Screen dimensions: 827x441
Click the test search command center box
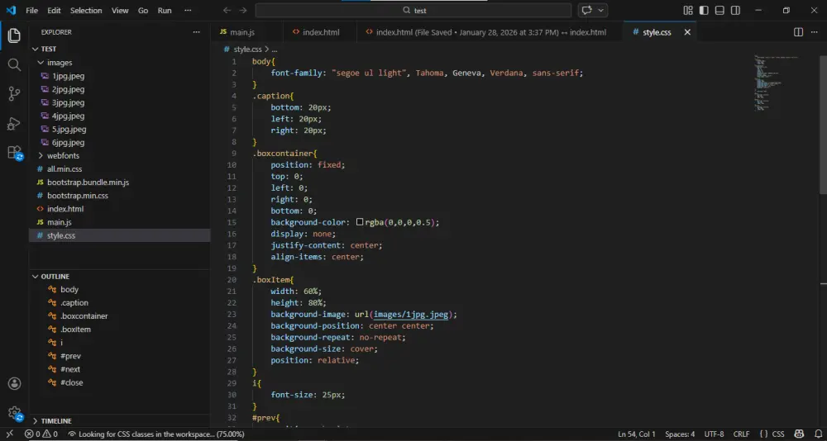tap(413, 11)
